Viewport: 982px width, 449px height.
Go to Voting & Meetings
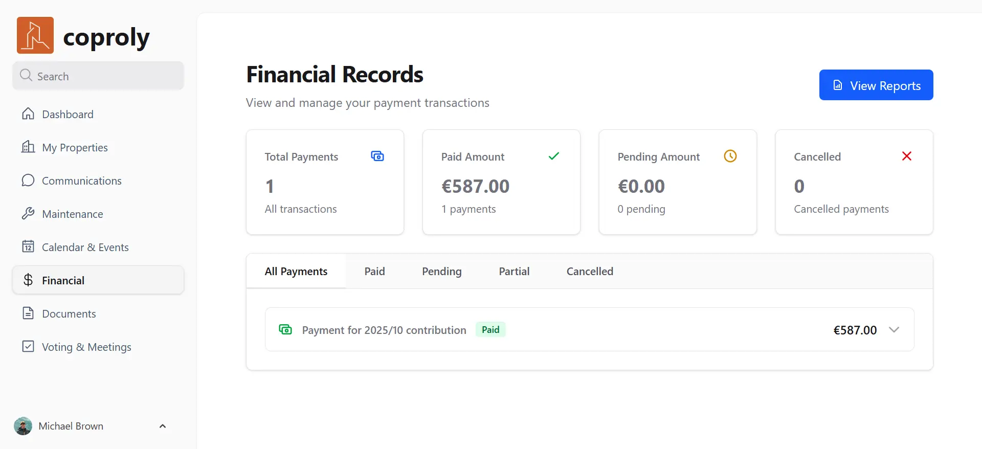98,347
